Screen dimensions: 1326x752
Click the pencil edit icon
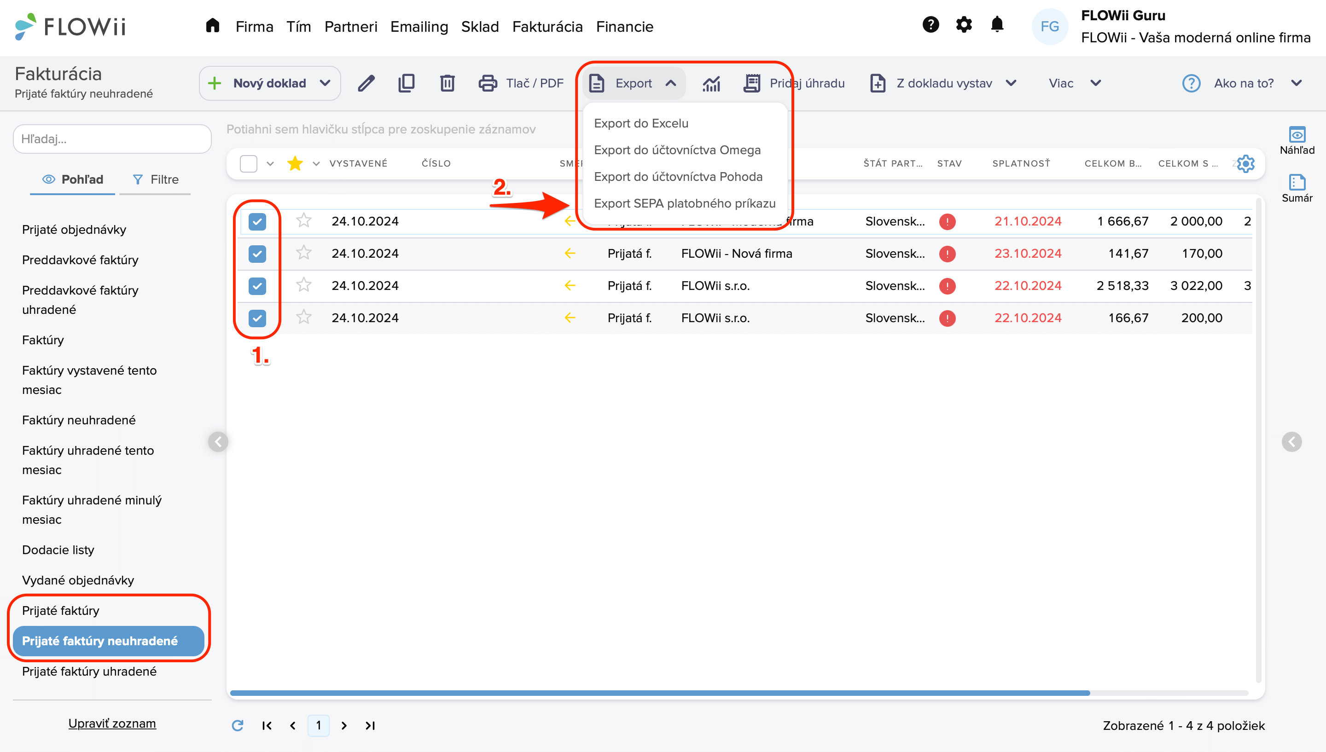tap(366, 83)
